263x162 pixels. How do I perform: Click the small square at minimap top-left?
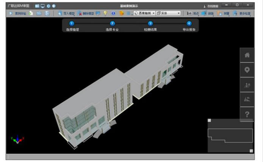pyautogui.click(x=209, y=120)
